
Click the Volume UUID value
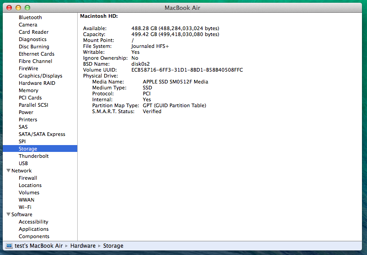(x=187, y=70)
